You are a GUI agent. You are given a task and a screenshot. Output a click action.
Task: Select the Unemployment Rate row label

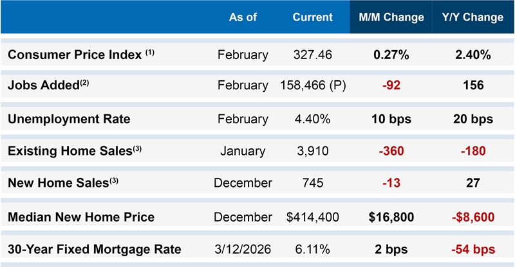coord(69,119)
